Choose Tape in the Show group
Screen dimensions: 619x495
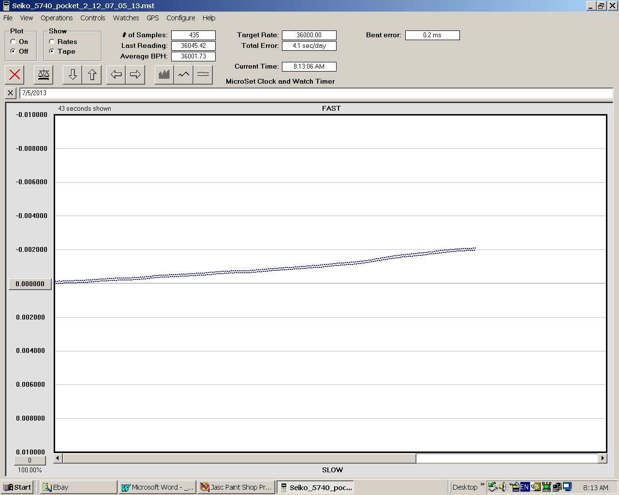point(52,51)
